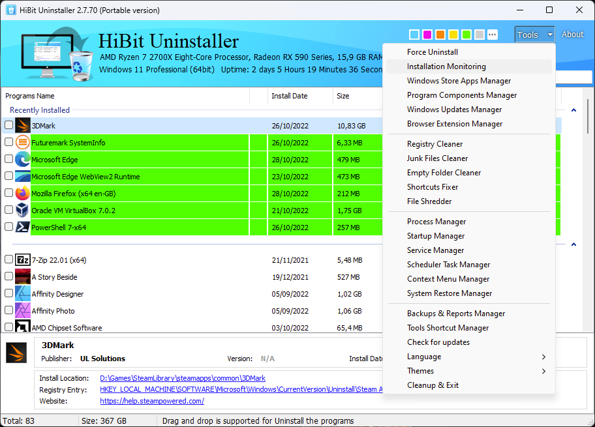
Task: Select the light blue theme color swatch
Action: 414,35
